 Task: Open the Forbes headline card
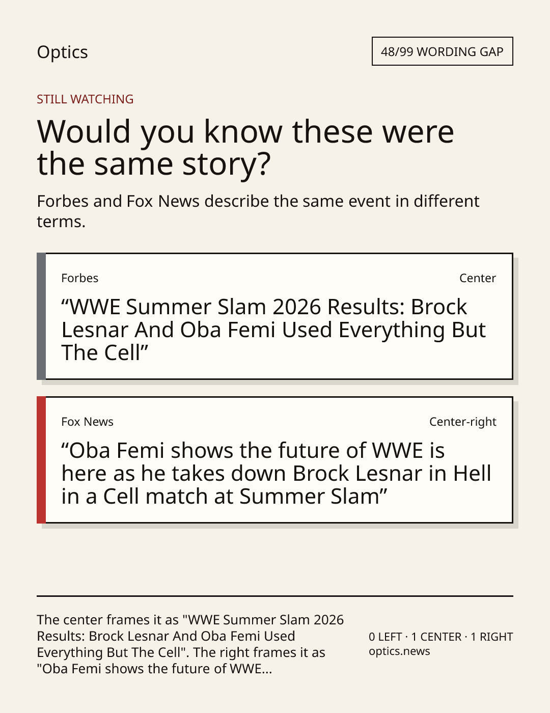[274, 316]
